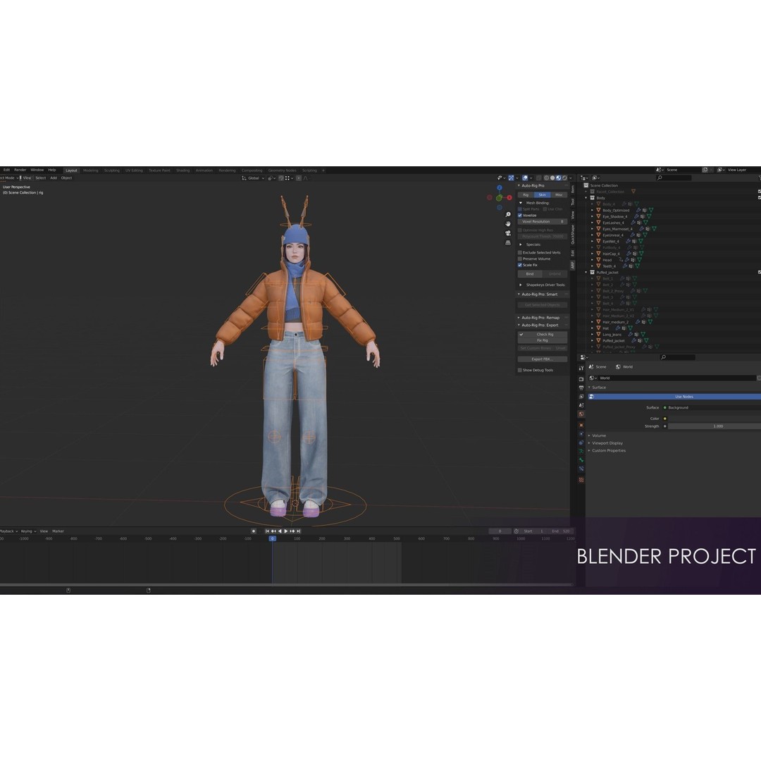761x761 pixels.
Task: Open the Tool properties tab icon
Action: click(581, 369)
